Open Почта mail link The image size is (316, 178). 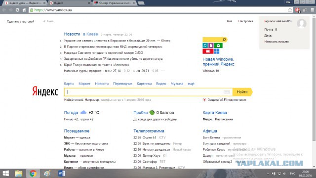click(x=269, y=30)
